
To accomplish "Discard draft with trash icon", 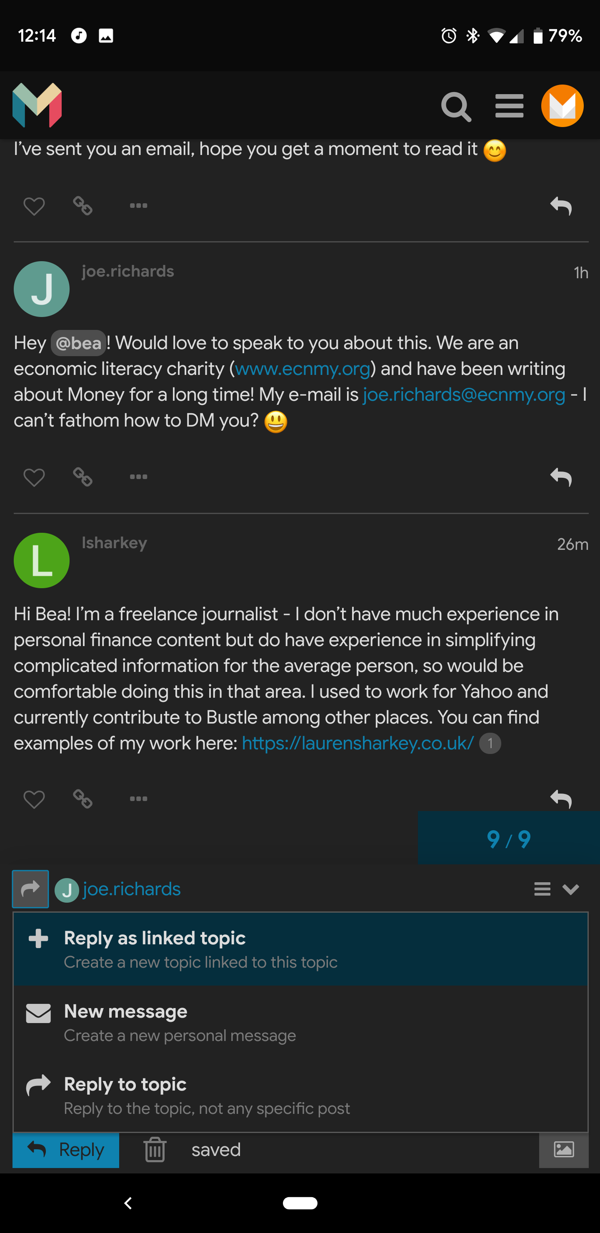I will point(155,1150).
